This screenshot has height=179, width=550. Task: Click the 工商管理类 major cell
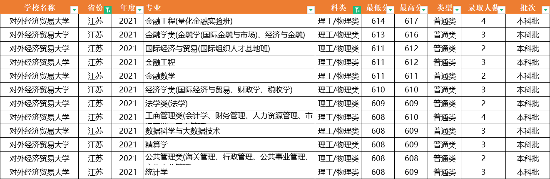click(229, 117)
